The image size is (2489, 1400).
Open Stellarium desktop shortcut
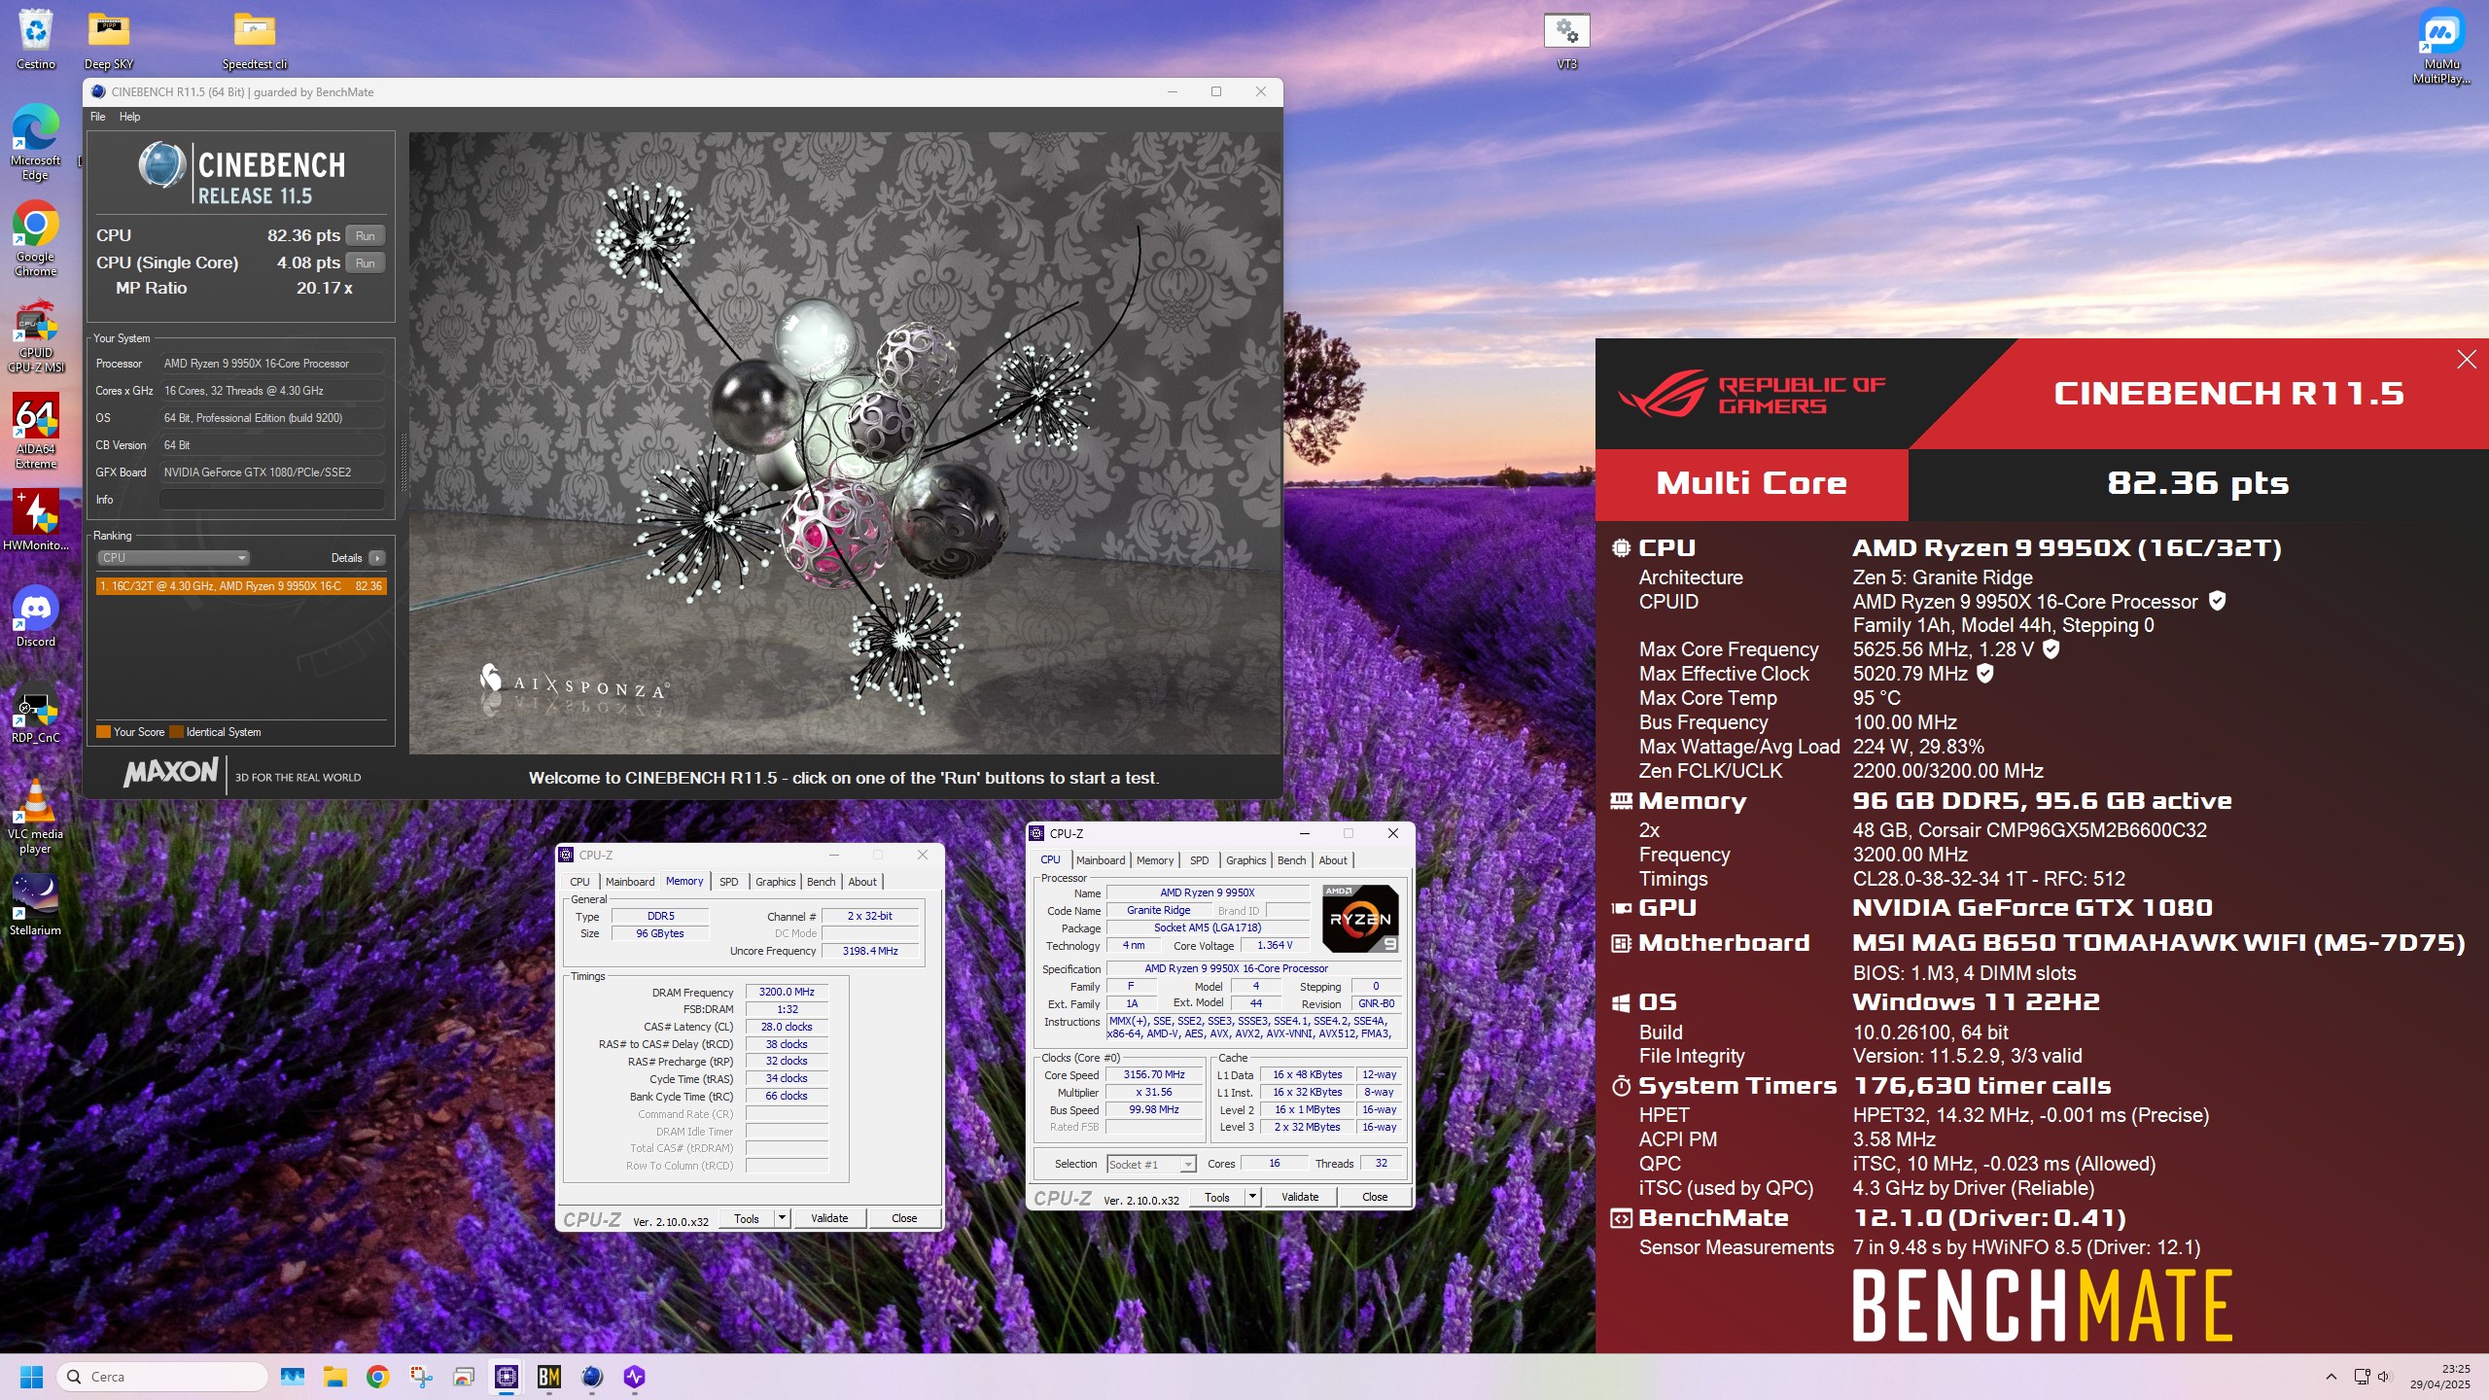(36, 904)
